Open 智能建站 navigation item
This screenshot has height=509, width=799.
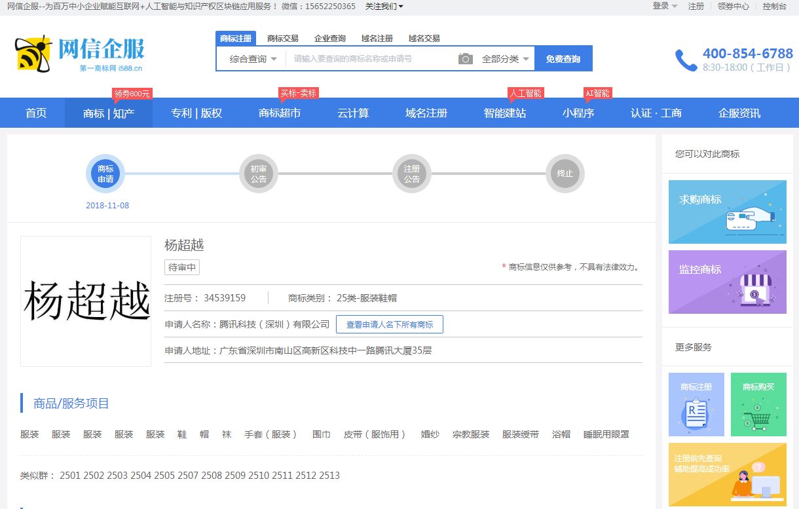[505, 113]
